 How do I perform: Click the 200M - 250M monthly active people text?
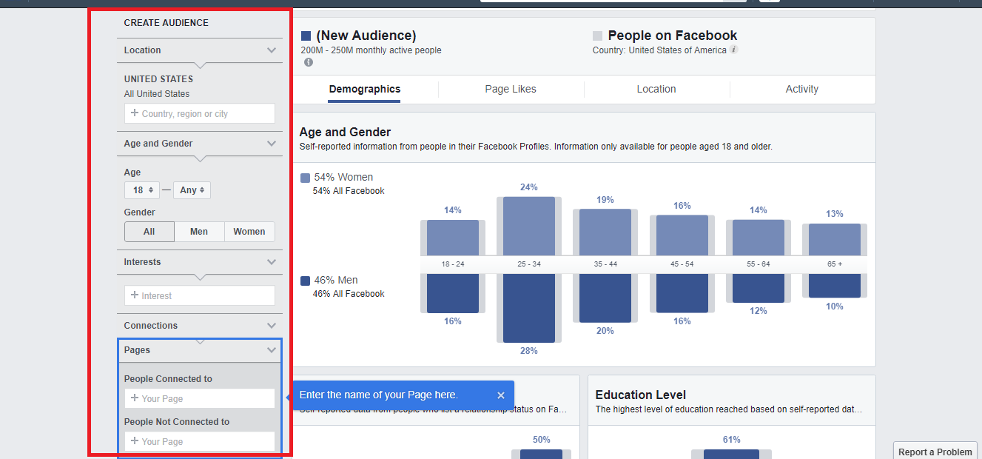pyautogui.click(x=371, y=50)
